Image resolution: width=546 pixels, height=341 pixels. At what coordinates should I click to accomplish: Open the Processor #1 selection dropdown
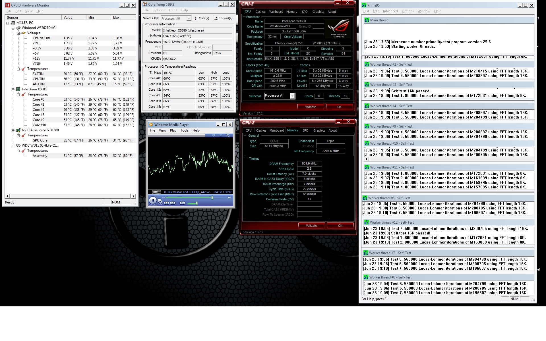tap(292, 96)
